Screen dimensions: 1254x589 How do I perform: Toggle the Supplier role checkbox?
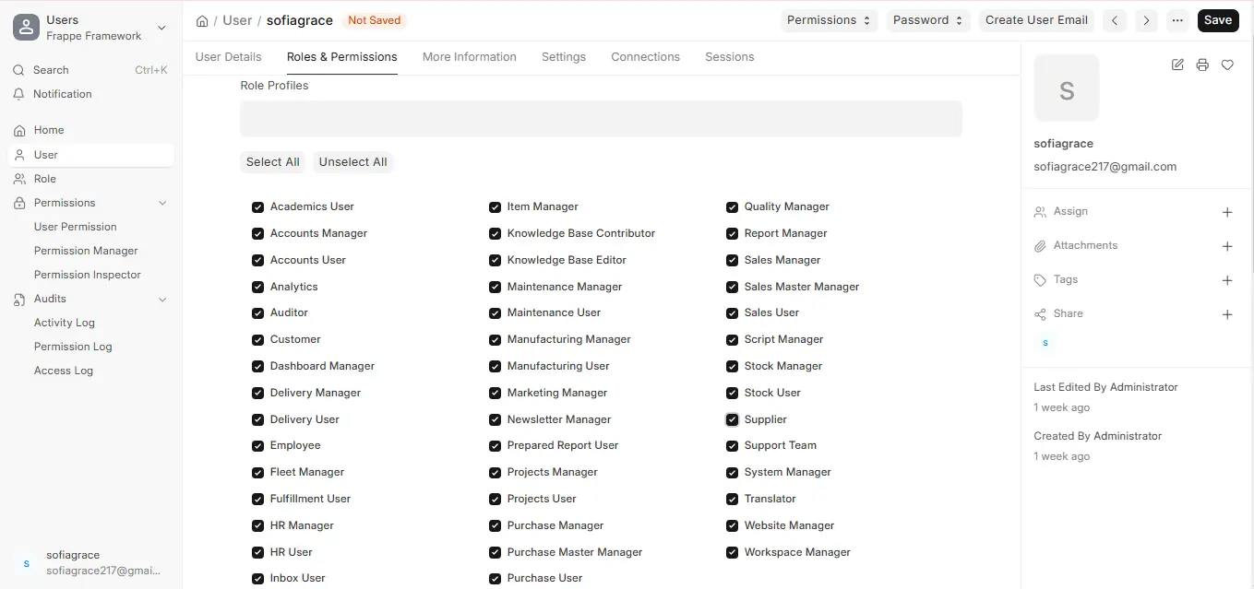click(x=733, y=419)
